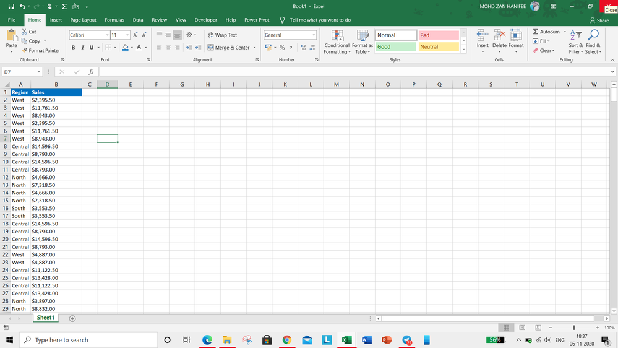Viewport: 618px width, 348px height.
Task: Apply comma style number format
Action: point(291,47)
